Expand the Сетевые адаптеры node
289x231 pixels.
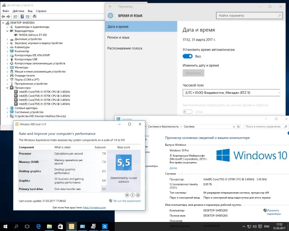coord(7,108)
